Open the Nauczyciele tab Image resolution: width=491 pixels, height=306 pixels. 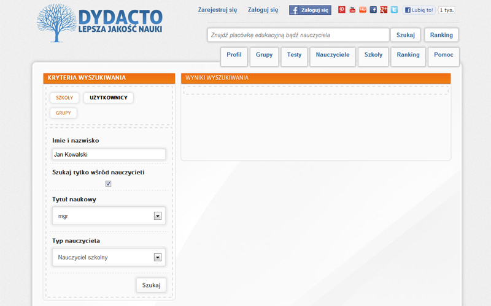333,56
